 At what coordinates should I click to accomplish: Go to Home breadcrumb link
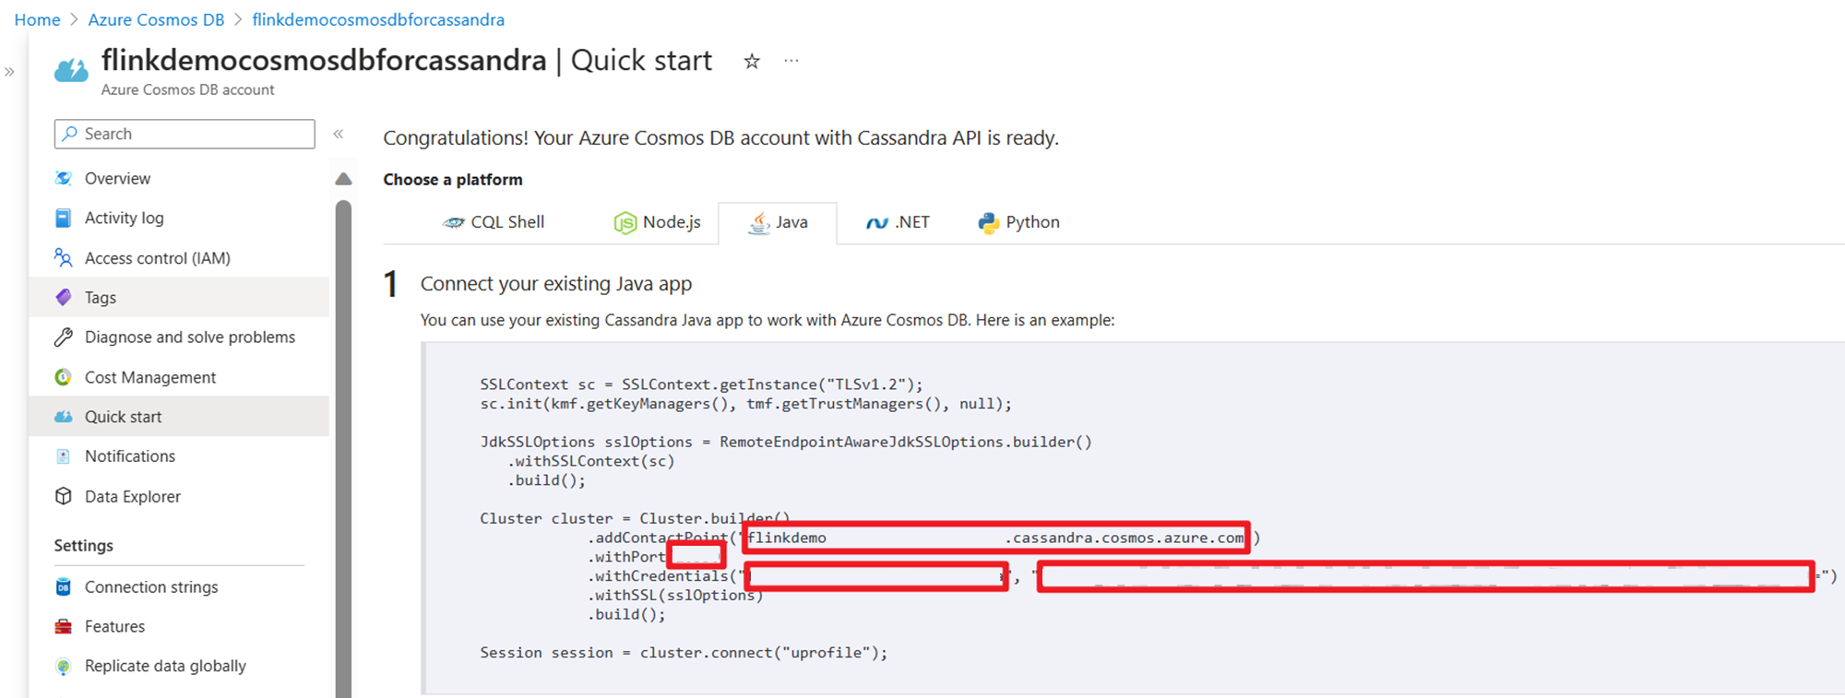pyautogui.click(x=37, y=19)
